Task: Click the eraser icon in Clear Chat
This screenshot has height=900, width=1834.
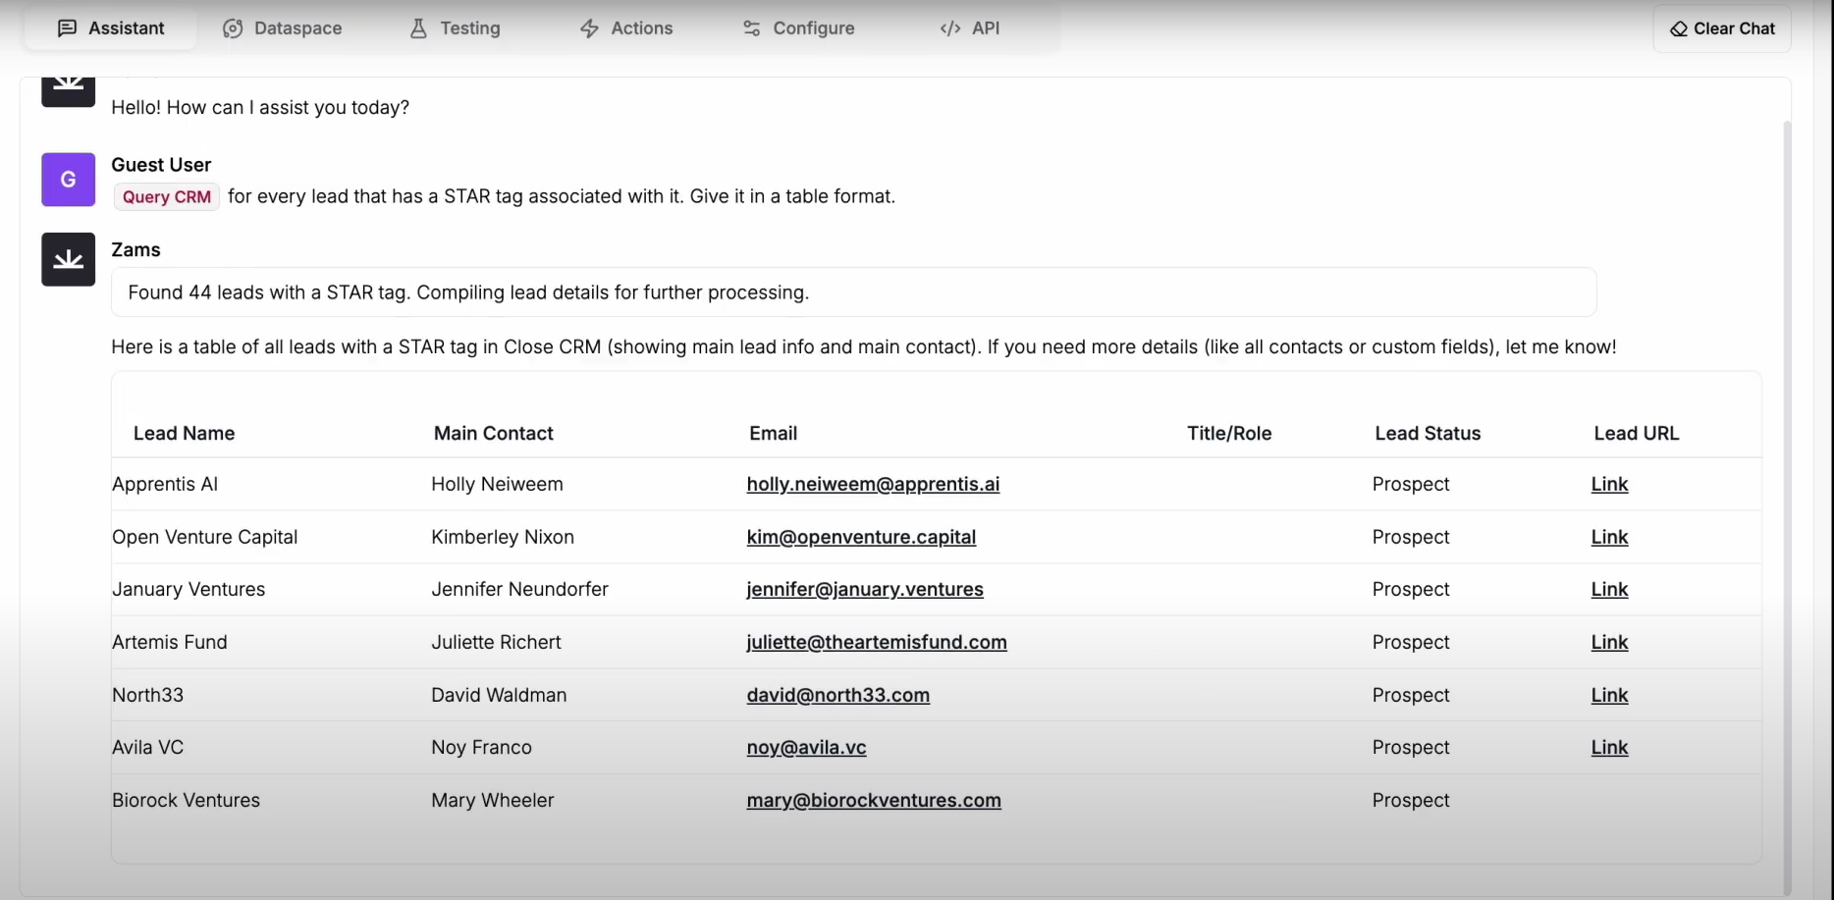Action: [1679, 28]
